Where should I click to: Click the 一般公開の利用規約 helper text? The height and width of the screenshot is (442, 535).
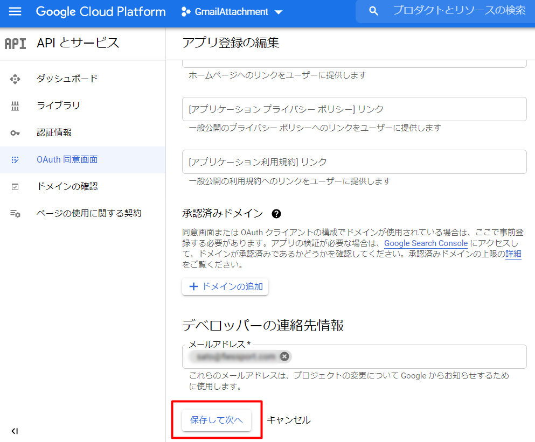click(x=290, y=181)
